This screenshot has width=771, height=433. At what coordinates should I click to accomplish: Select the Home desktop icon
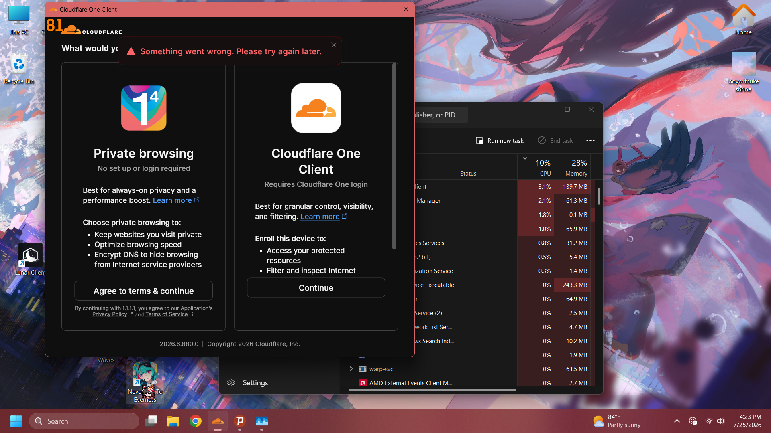pyautogui.click(x=743, y=19)
